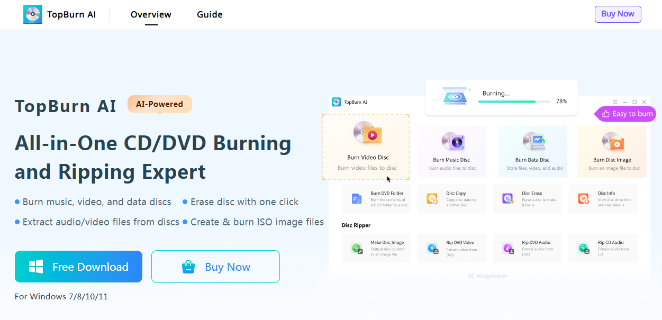
Task: Open the Burn Data Disc icon
Action: [532, 141]
